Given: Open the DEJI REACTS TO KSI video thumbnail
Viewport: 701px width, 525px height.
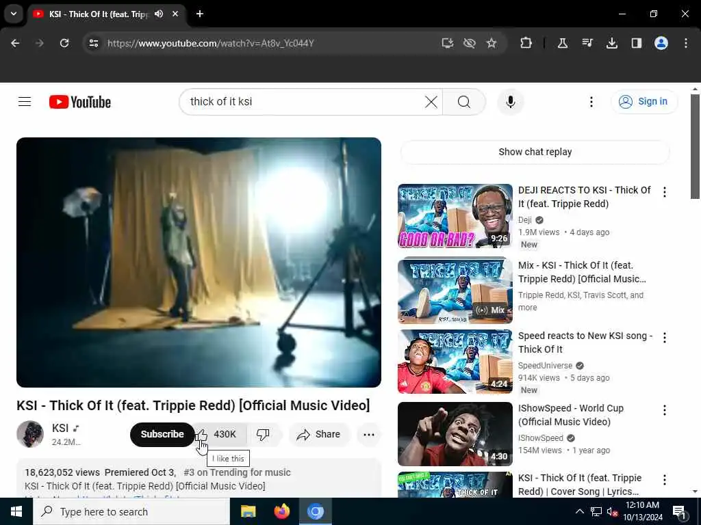Looking at the screenshot, I should pyautogui.click(x=455, y=215).
